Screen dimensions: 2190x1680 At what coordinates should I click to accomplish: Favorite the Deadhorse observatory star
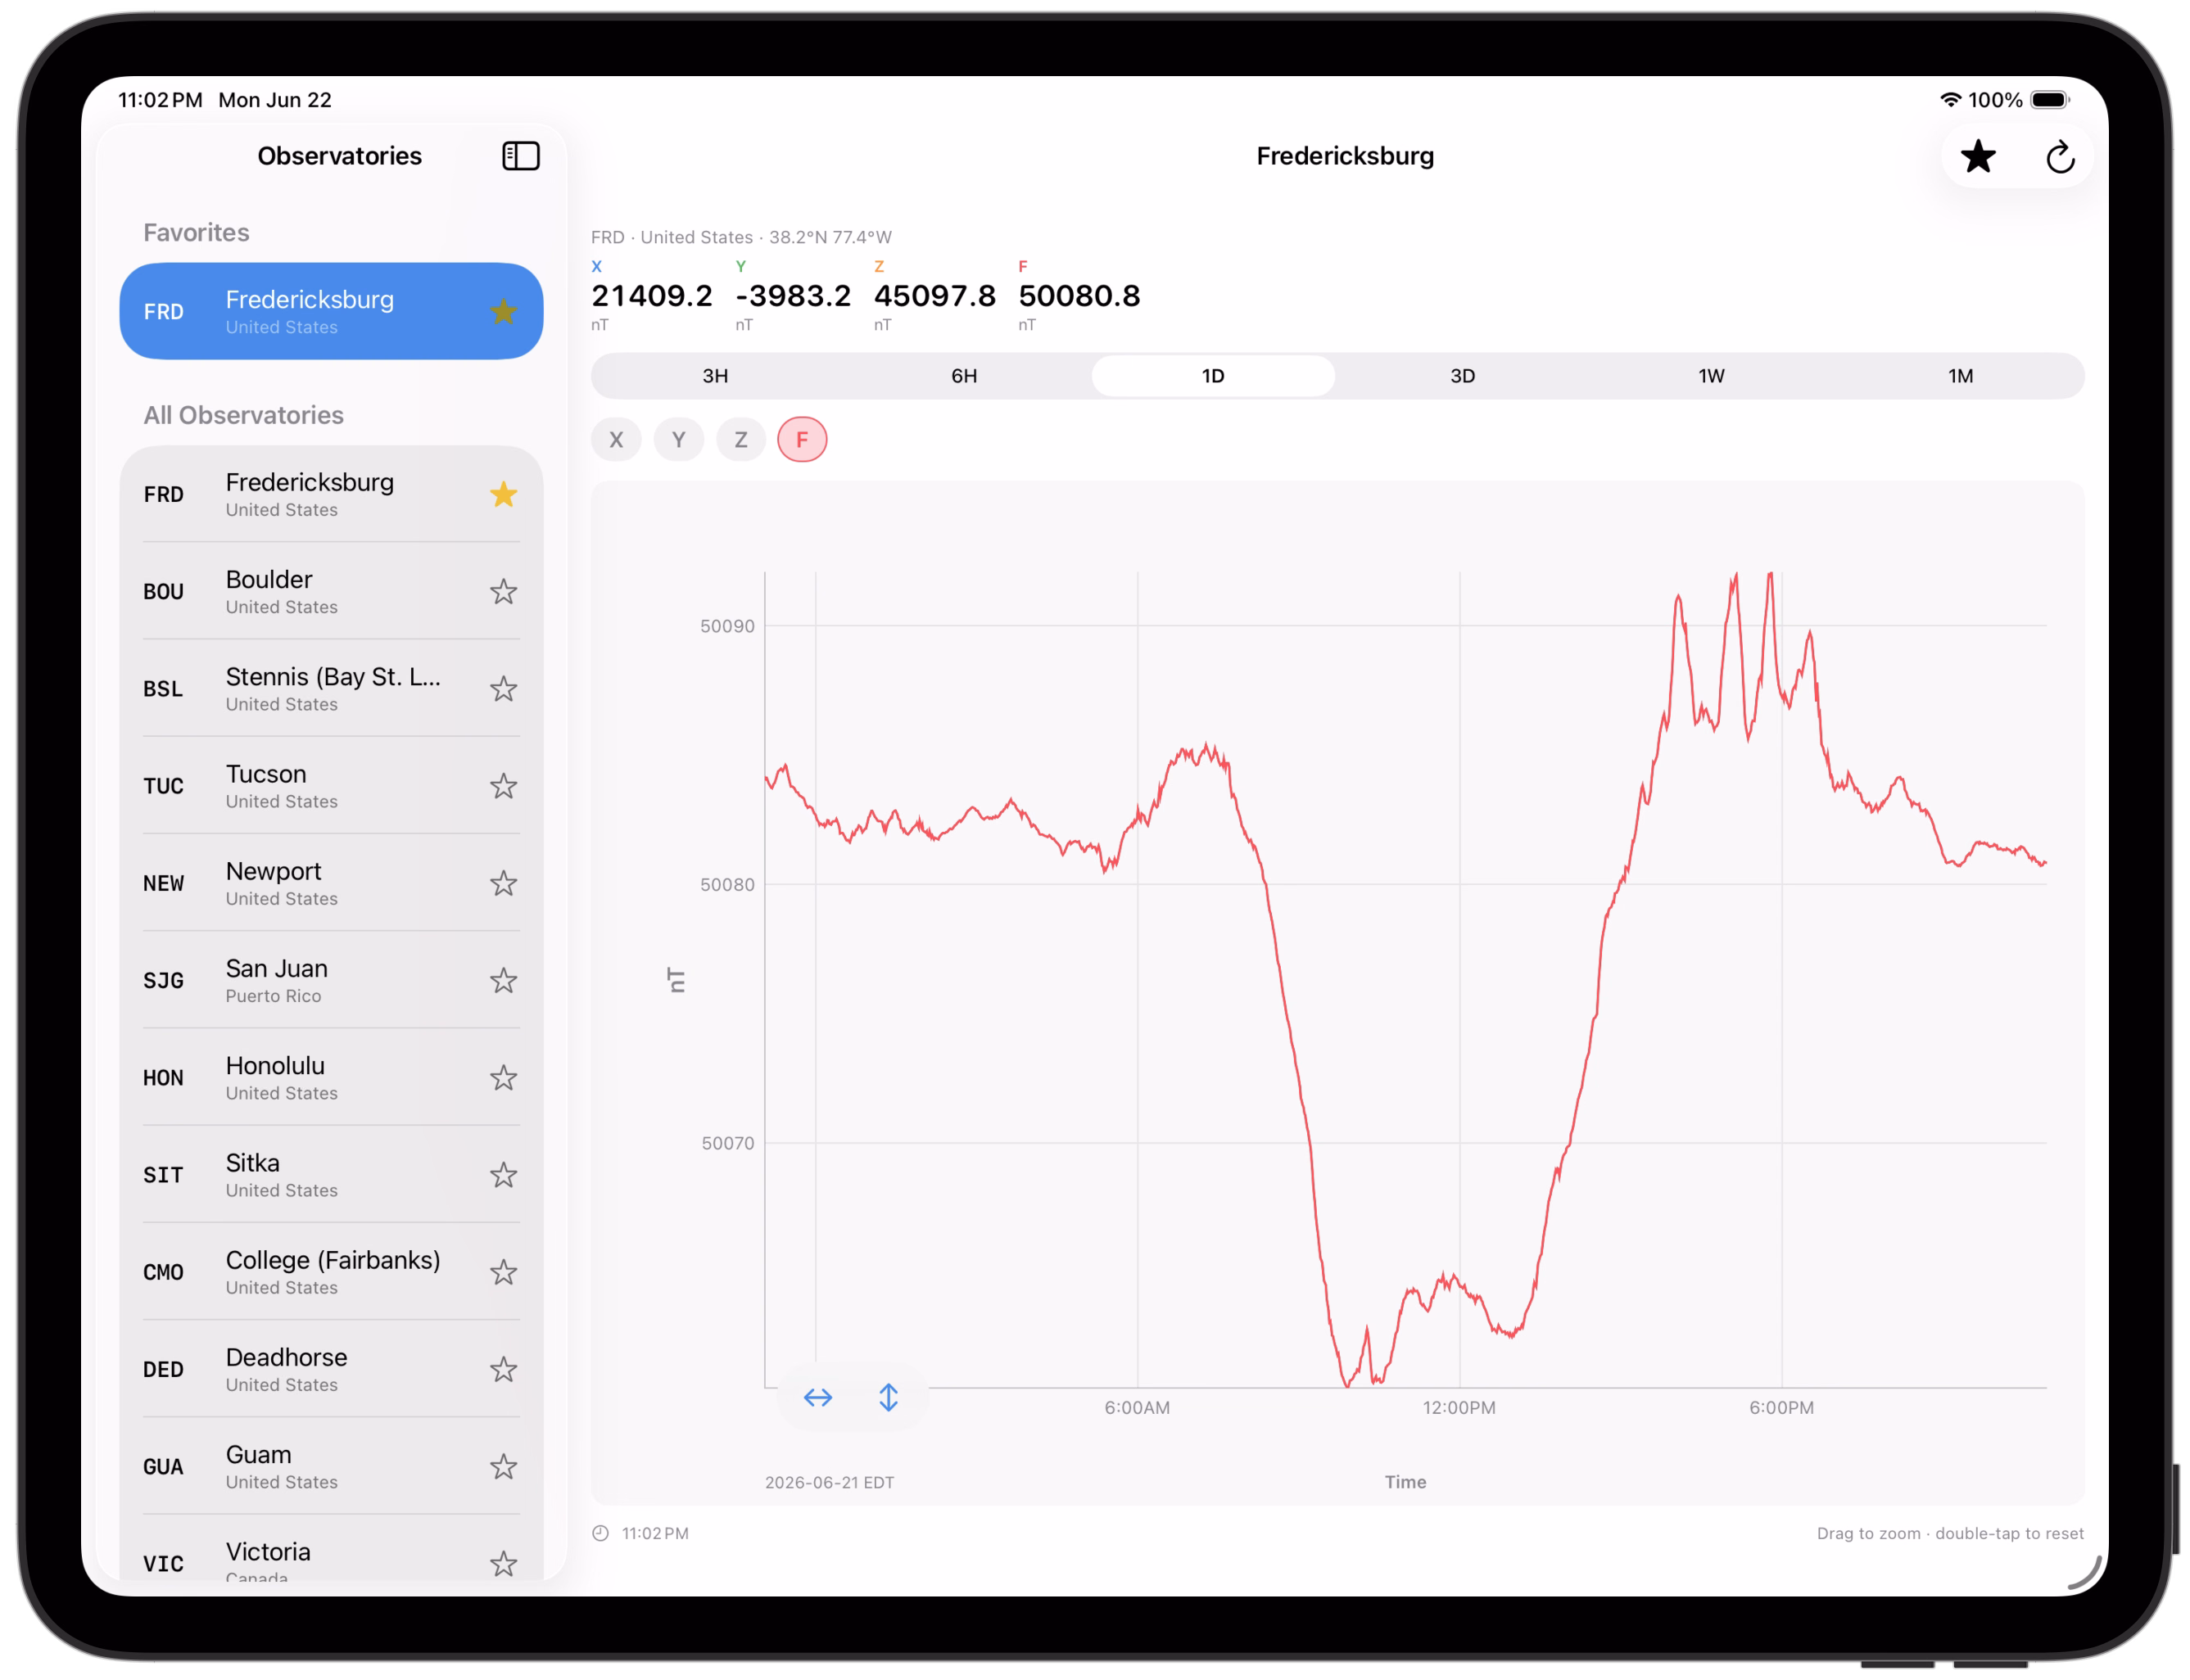(503, 1369)
